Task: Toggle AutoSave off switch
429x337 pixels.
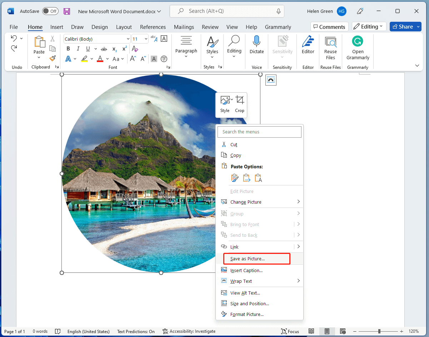Action: tap(50, 11)
